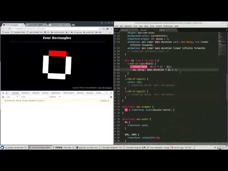Image resolution: width=228 pixels, height=171 pixels.
Task: Open the 'list' Facebook bookmark
Action: [x=47, y=32]
